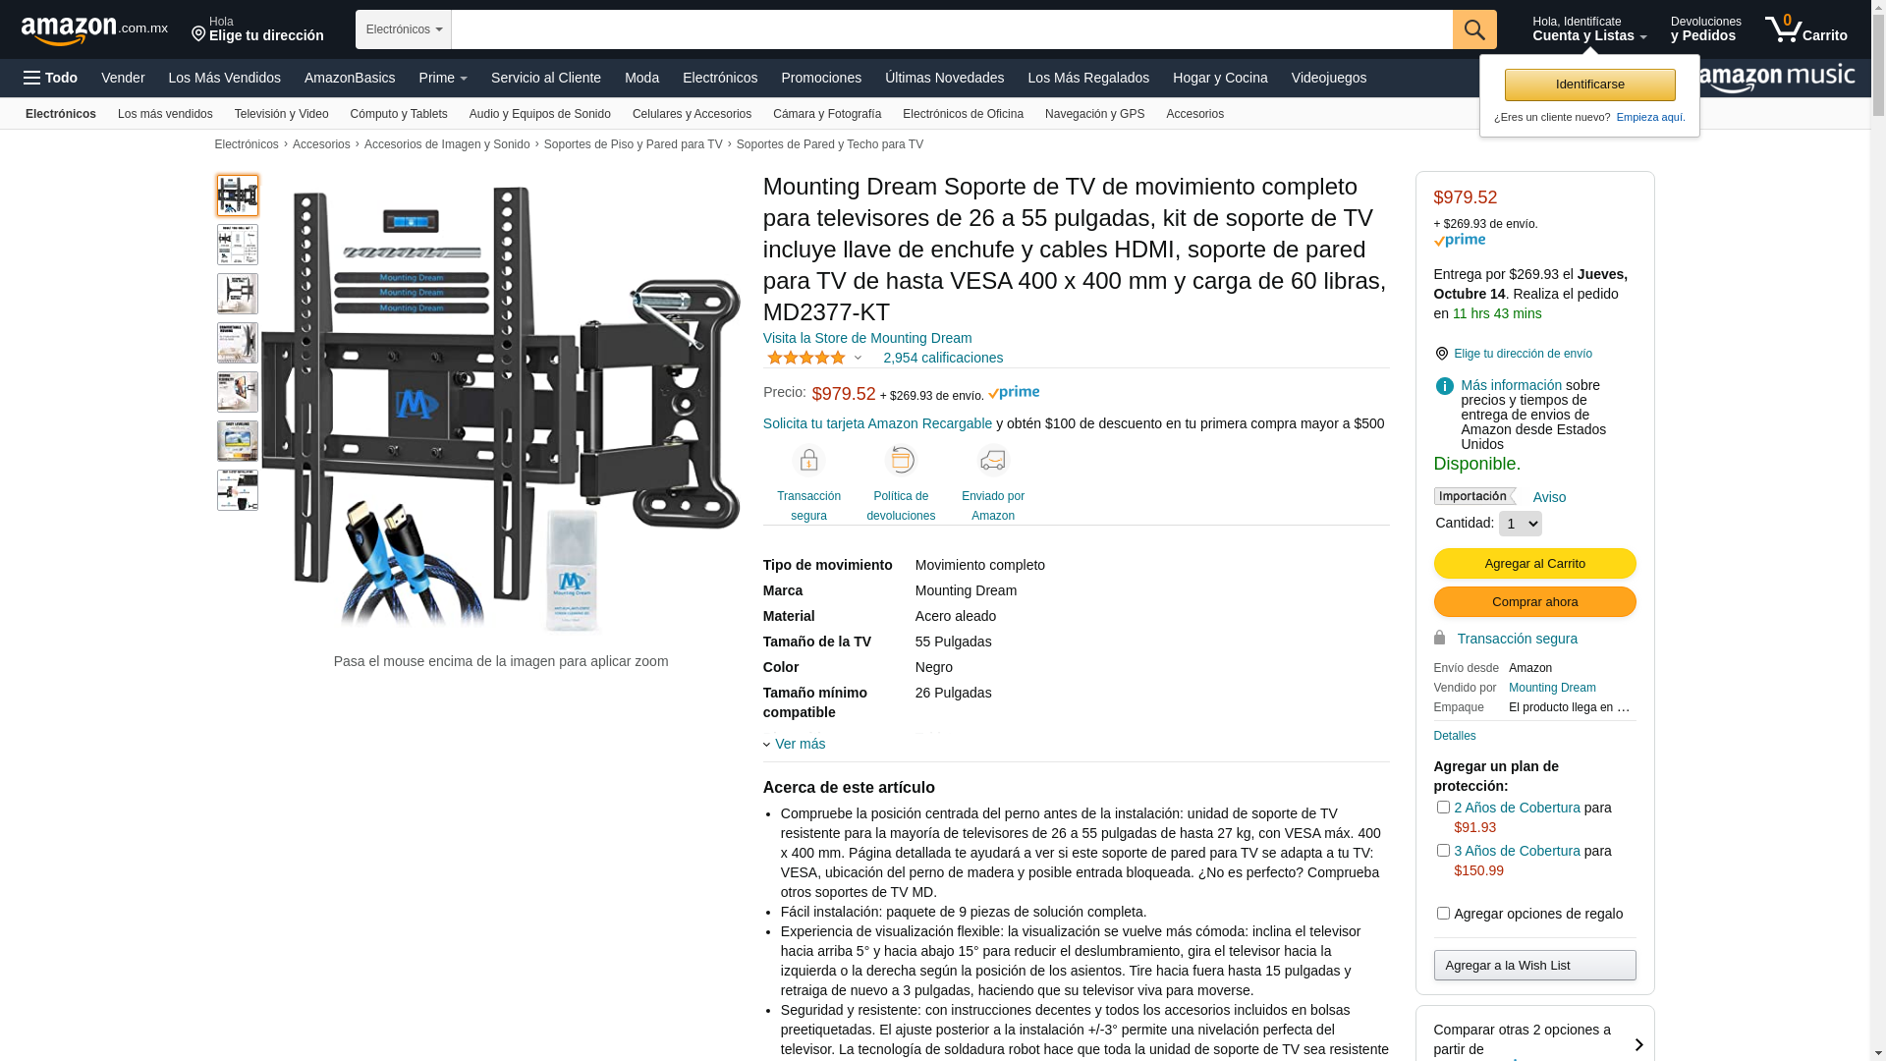Open the Cantidad quantity dropdown

click(1520, 524)
